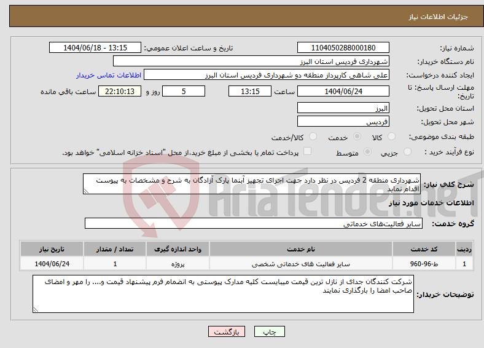The width and height of the screenshot is (484, 348).
Task: Select the متوسط purchase type radio
Action: click(367, 151)
